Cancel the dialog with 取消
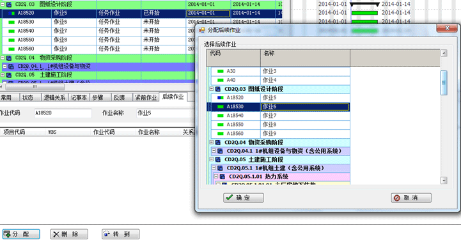The height and width of the screenshot is (245, 461). 411,198
